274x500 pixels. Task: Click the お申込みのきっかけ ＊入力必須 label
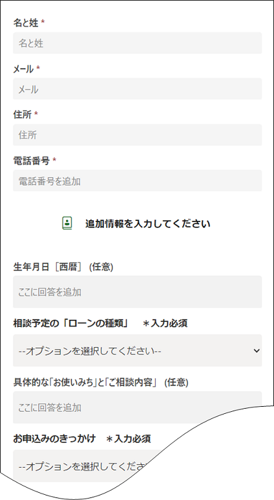click(x=82, y=438)
